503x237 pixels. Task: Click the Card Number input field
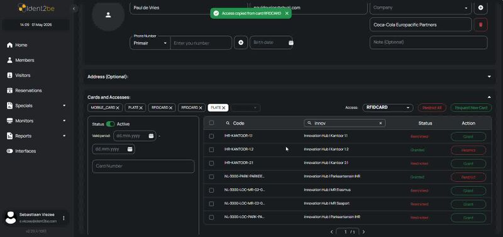pyautogui.click(x=143, y=166)
